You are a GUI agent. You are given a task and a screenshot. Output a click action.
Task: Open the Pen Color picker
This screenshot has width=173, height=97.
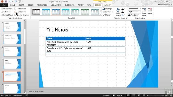click(134, 15)
